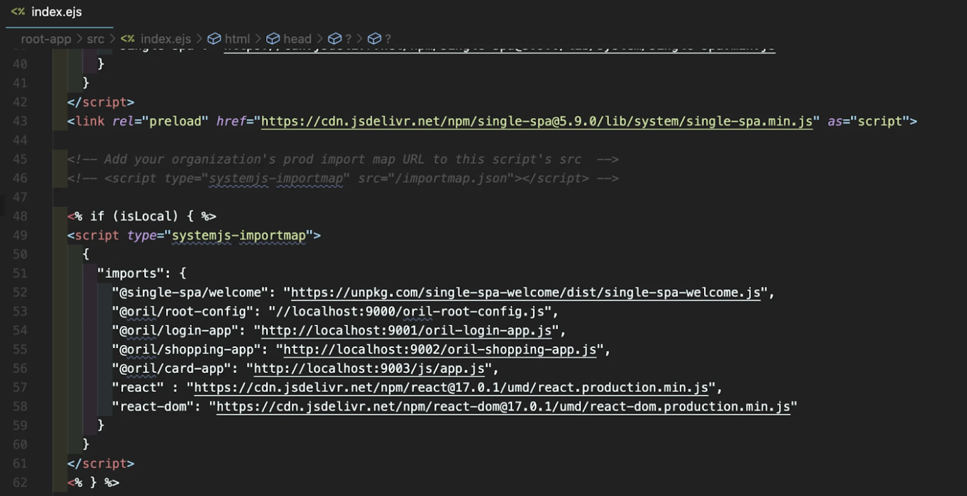Click the html symbol cube icon in breadcrumbs
Viewport: 967px width, 496px height.
pyautogui.click(x=214, y=39)
